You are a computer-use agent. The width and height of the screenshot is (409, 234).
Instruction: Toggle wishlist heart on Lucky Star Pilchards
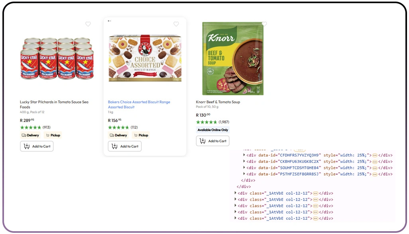click(88, 24)
